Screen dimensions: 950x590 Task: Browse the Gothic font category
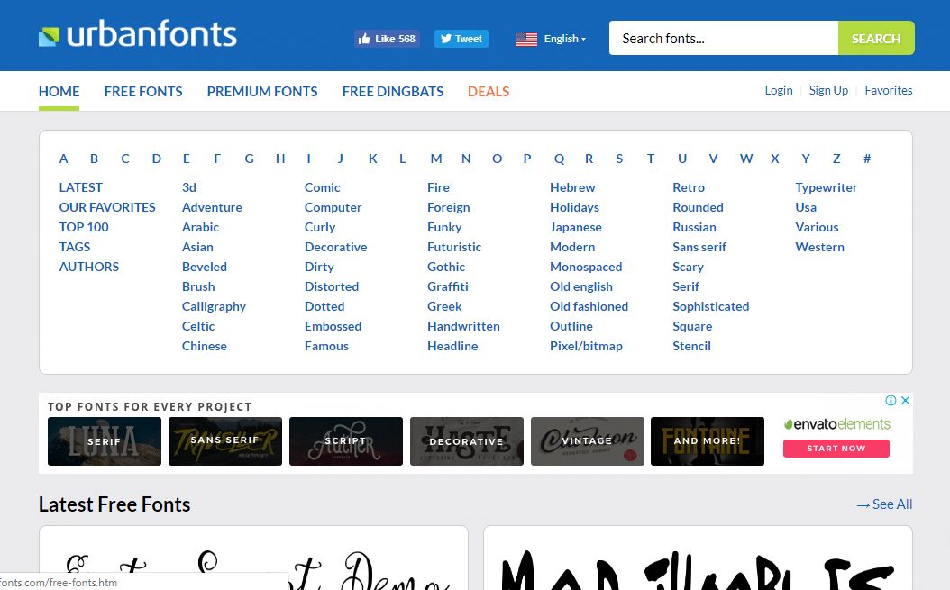coord(446,267)
